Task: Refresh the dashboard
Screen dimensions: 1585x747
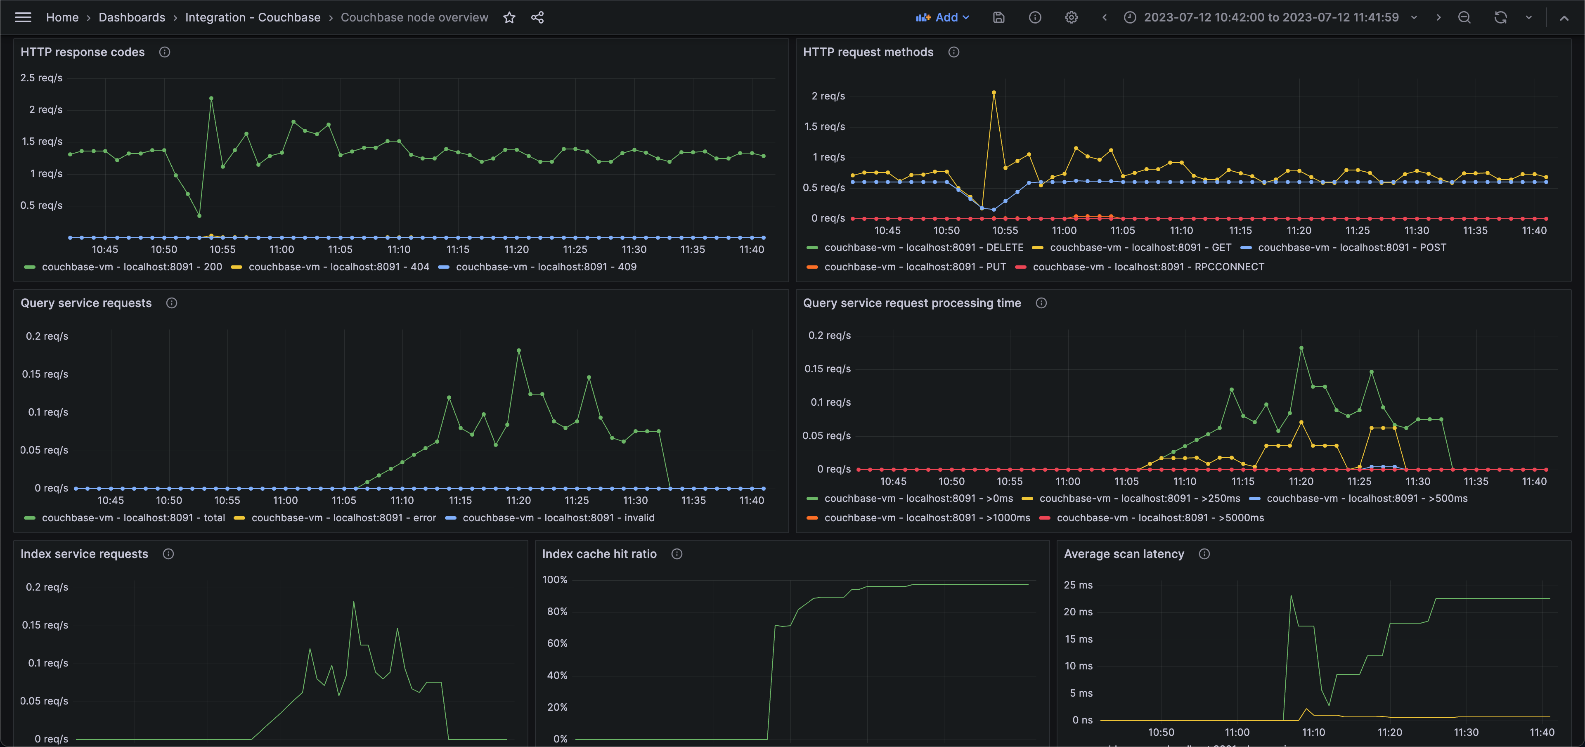Action: click(x=1500, y=17)
